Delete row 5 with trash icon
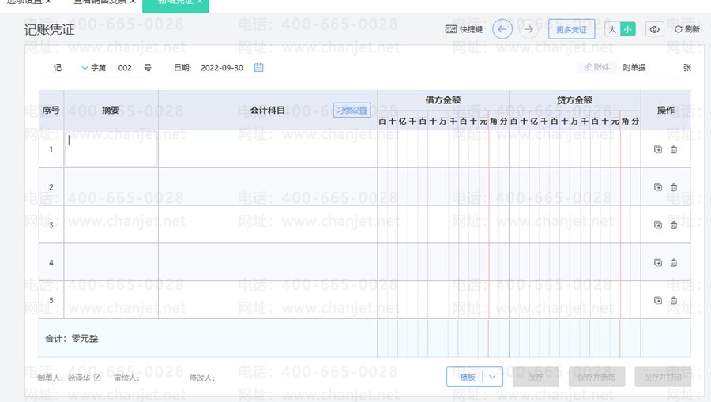Image resolution: width=711 pixels, height=402 pixels. click(674, 300)
